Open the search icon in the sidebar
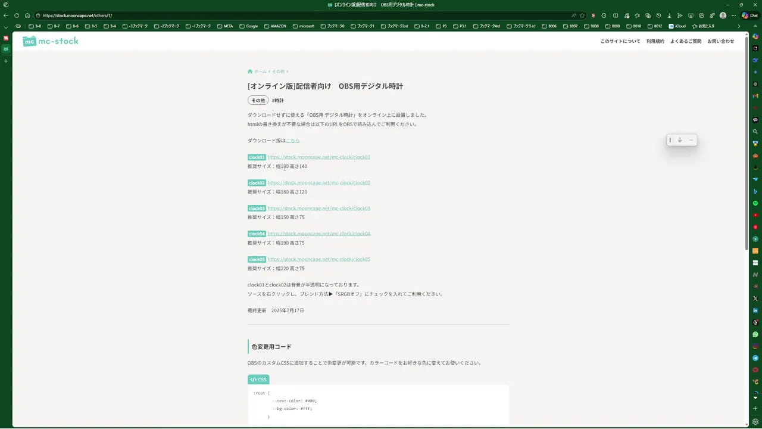 pos(755,132)
